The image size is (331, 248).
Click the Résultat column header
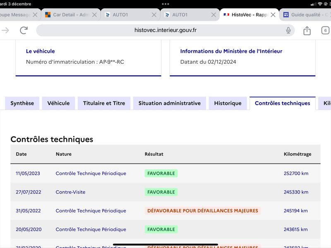coord(154,154)
